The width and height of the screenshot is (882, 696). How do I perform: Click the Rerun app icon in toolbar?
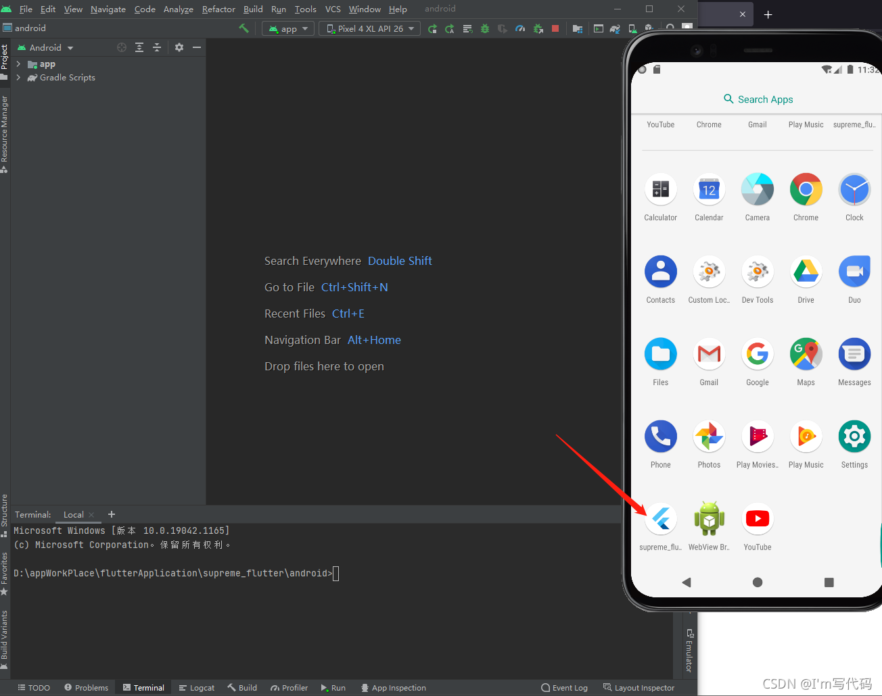(432, 28)
